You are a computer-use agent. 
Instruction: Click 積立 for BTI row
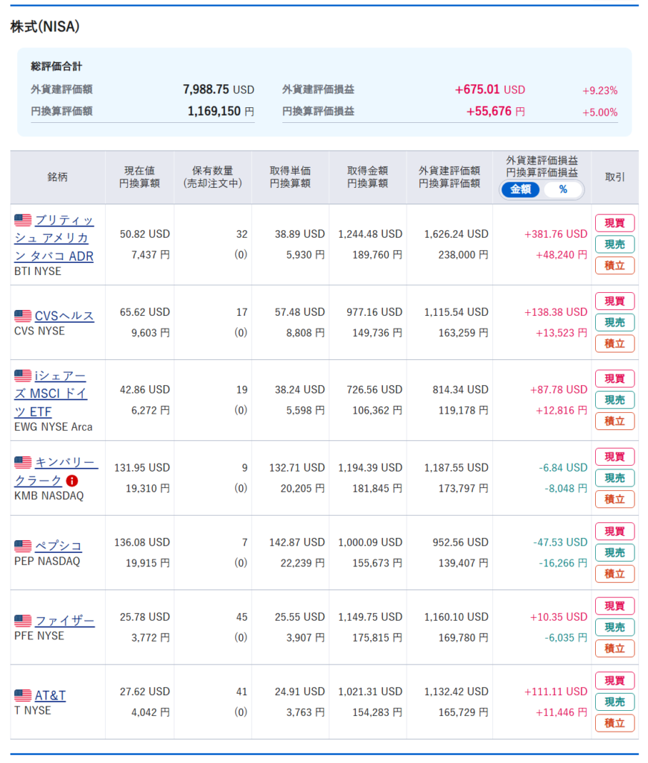pyautogui.click(x=614, y=266)
